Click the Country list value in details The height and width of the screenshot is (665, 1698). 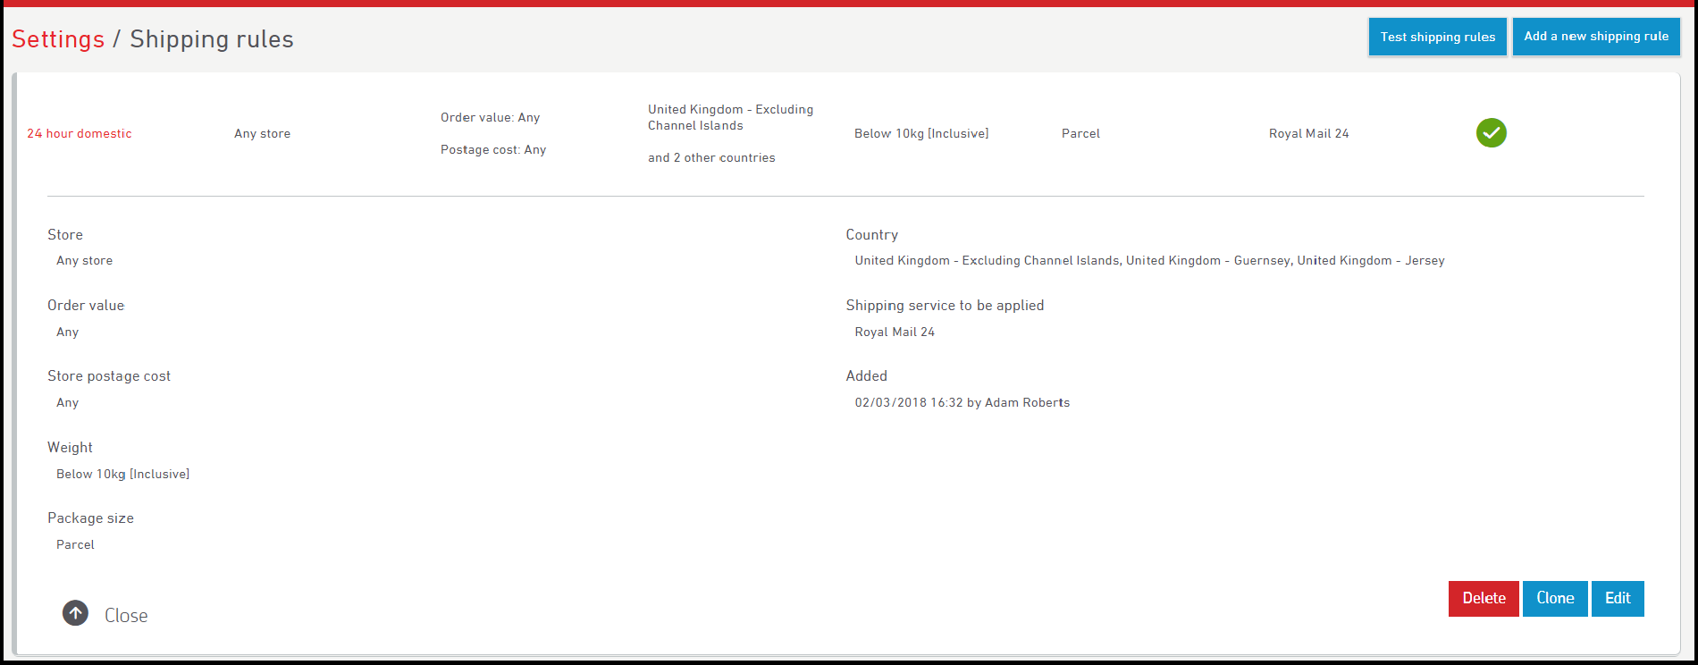point(1148,261)
